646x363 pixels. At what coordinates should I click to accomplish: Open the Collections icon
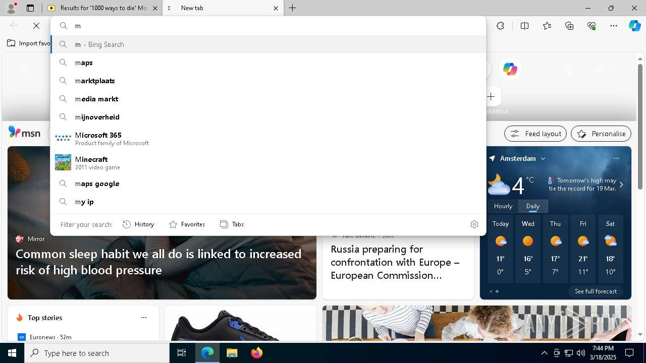coord(569,26)
